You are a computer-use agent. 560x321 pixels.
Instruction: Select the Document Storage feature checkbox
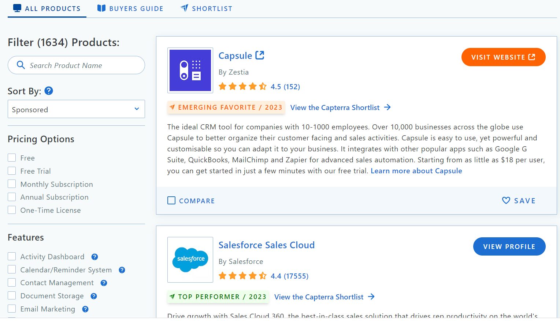(12, 295)
